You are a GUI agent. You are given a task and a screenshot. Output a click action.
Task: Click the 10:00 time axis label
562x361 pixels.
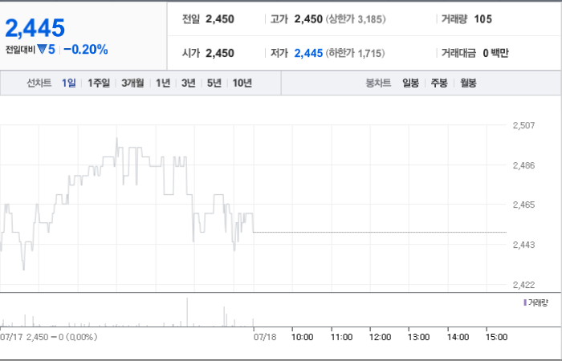pos(302,337)
